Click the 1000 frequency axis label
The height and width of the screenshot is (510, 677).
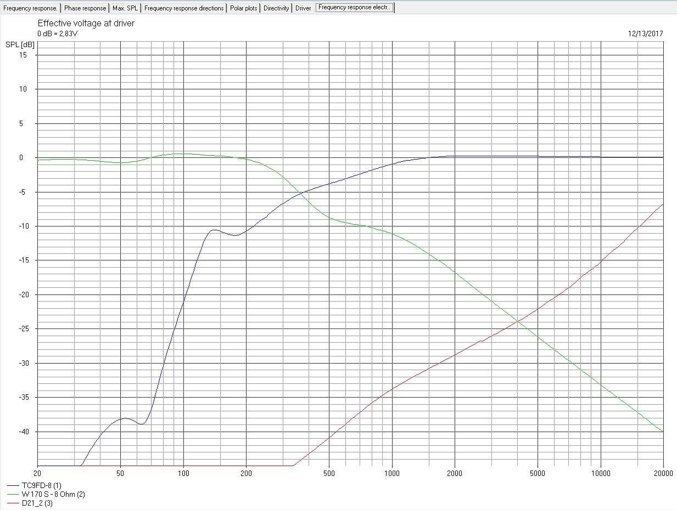392,473
